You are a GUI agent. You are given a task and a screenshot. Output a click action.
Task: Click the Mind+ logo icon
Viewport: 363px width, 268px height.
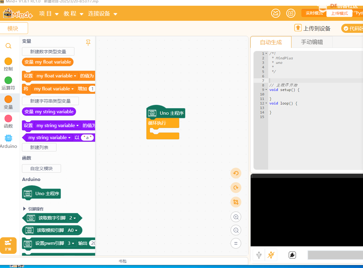[18, 14]
